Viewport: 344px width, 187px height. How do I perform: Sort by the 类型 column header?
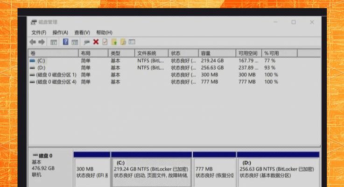tap(121, 53)
